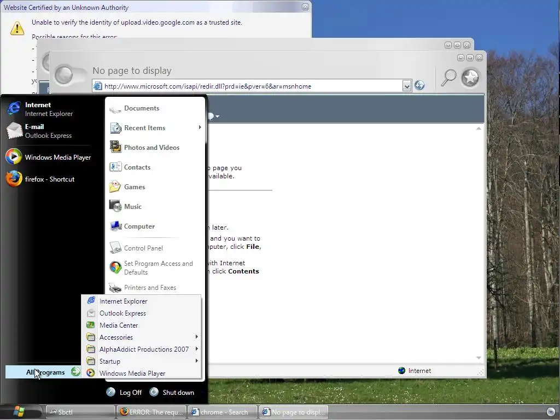560x420 pixels.
Task: Minimize the front browser window
Action: (460, 58)
